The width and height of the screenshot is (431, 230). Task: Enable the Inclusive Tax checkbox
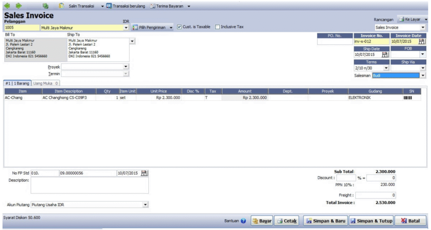(x=217, y=27)
